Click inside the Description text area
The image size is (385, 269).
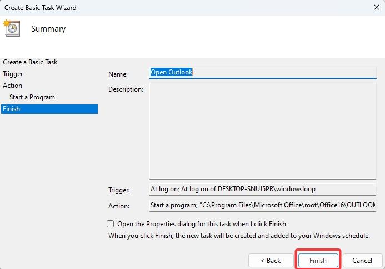(x=262, y=131)
